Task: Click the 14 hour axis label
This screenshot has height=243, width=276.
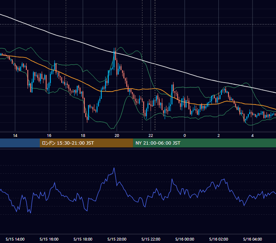Action: point(15,136)
